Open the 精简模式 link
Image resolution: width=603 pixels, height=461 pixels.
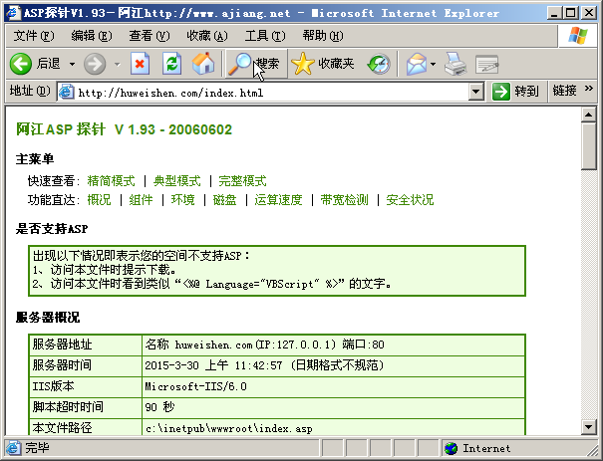click(x=112, y=180)
